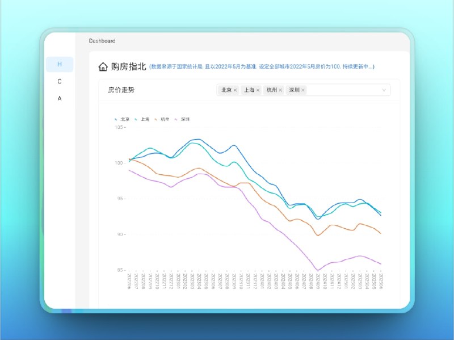Viewport: 454px width, 340px height.
Task: Click the home icon beside 购房指北 title
Action: (x=103, y=67)
